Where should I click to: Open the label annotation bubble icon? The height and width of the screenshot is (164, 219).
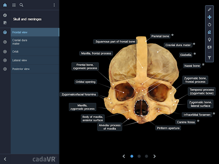click(x=209, y=47)
